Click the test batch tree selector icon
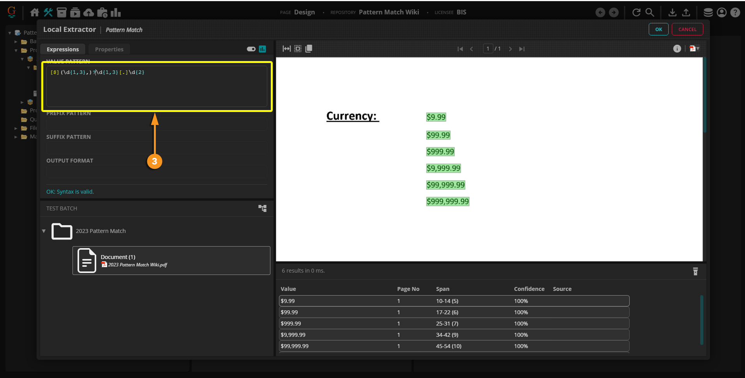This screenshot has width=745, height=378. click(x=263, y=208)
